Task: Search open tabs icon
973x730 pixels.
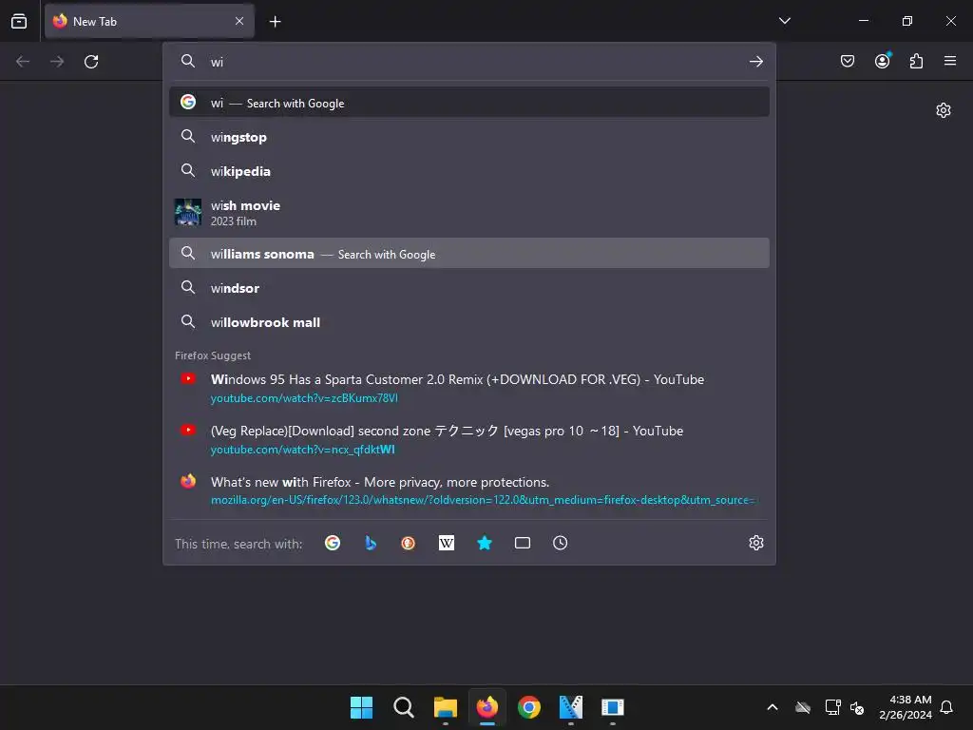Action: [x=523, y=543]
